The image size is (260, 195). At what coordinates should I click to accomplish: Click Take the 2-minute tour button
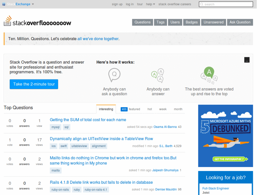point(34,84)
